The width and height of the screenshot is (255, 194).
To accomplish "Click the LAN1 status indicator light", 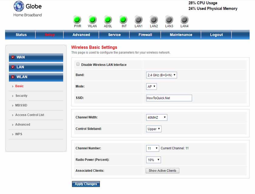I will point(138,18).
